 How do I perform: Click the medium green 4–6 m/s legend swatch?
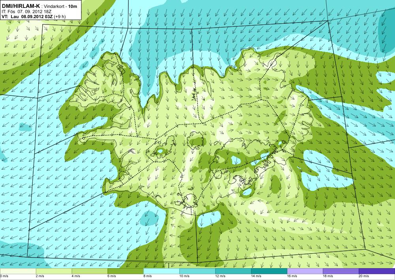tap(90, 271)
